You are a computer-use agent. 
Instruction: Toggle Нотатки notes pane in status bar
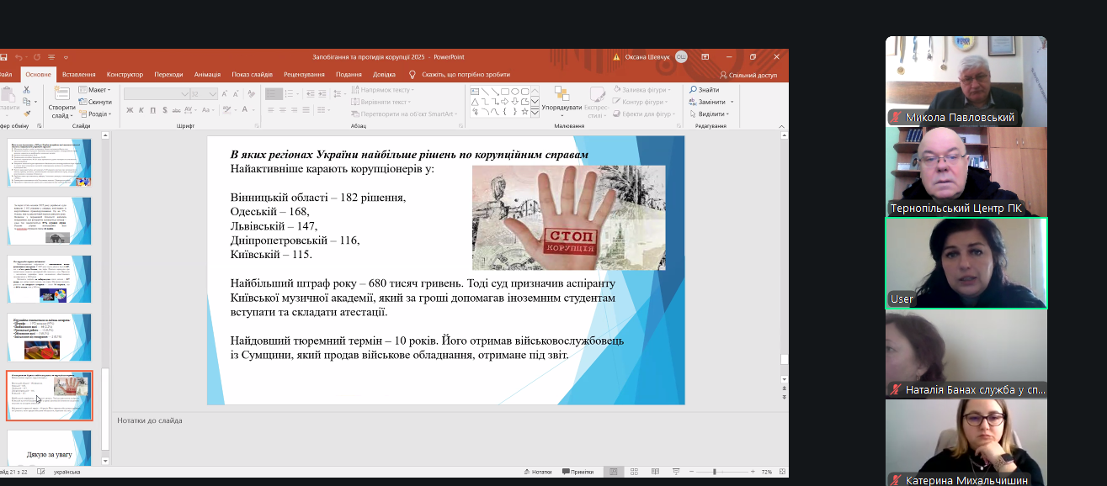[537, 472]
